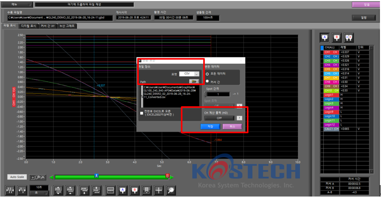Click the folder browse icon beside Path

[x=194, y=82]
